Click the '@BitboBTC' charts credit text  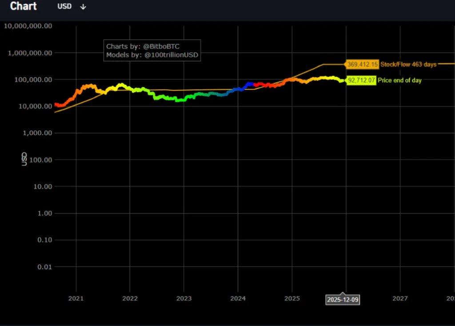(x=162, y=46)
